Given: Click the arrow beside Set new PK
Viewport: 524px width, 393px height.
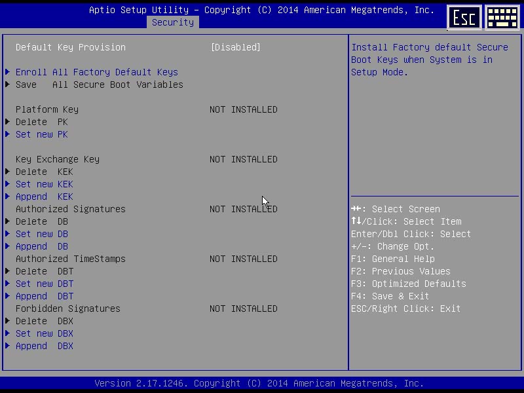Looking at the screenshot, I should (x=8, y=134).
